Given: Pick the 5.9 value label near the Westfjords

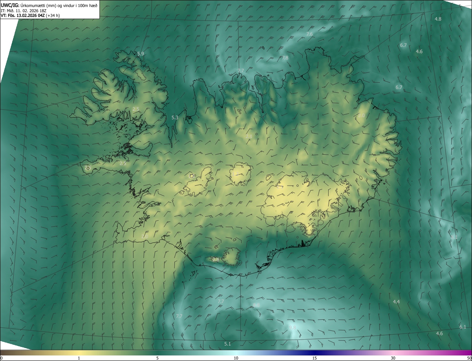Looking at the screenshot, I should 140,54.
